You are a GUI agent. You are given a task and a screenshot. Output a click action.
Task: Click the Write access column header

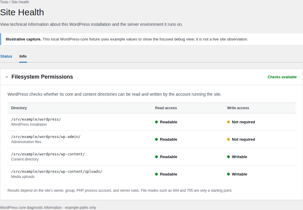tap(238, 108)
